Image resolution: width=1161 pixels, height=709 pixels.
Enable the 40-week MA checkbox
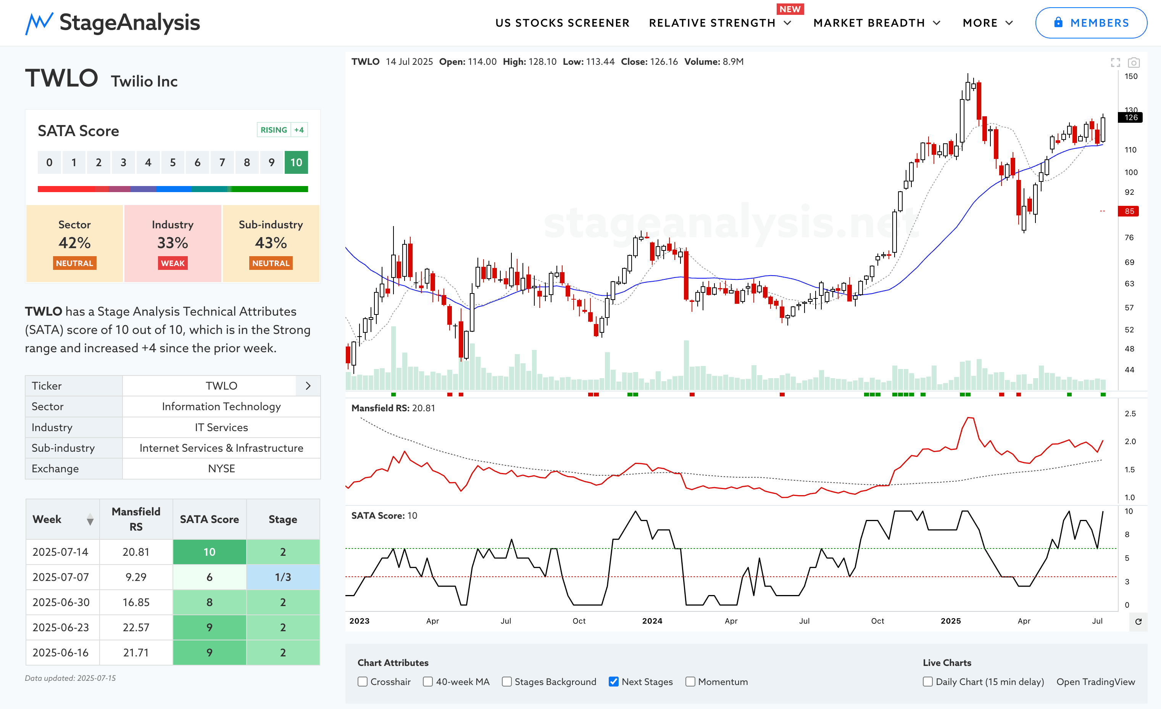coord(428,682)
